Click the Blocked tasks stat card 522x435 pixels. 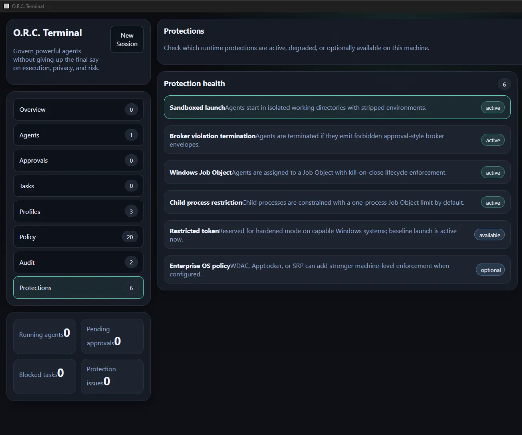[x=44, y=377]
